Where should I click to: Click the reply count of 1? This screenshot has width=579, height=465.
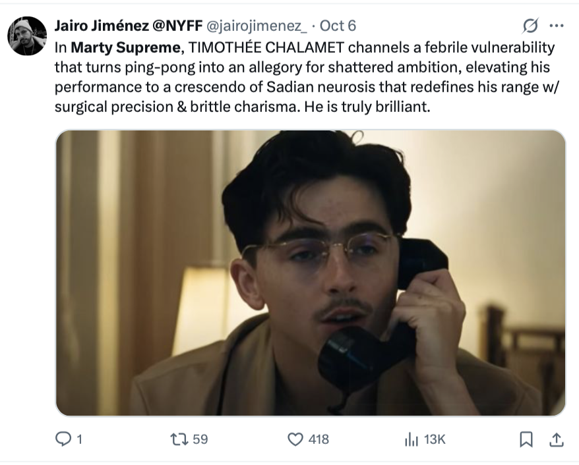point(79,439)
